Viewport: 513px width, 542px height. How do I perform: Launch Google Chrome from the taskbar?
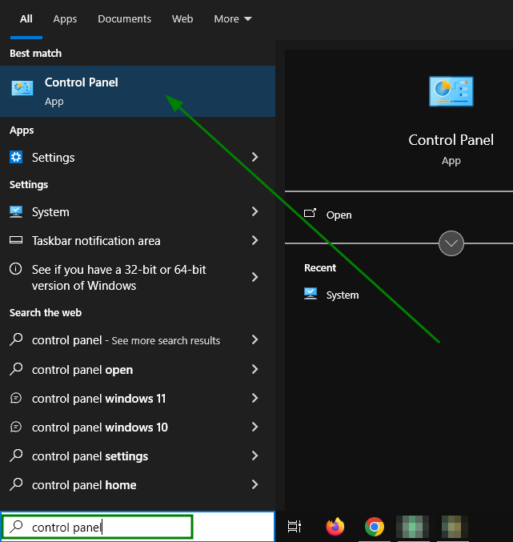(x=375, y=527)
